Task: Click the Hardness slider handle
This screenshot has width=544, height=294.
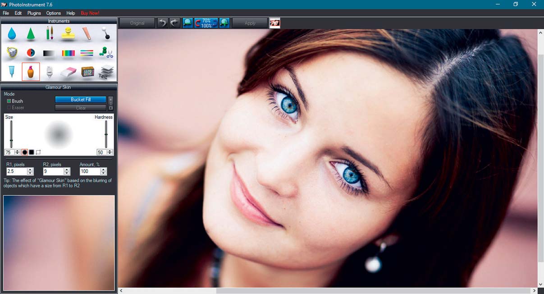Action: click(x=106, y=134)
